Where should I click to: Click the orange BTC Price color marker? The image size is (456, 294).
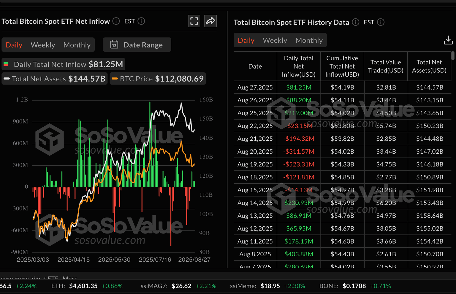coord(115,79)
